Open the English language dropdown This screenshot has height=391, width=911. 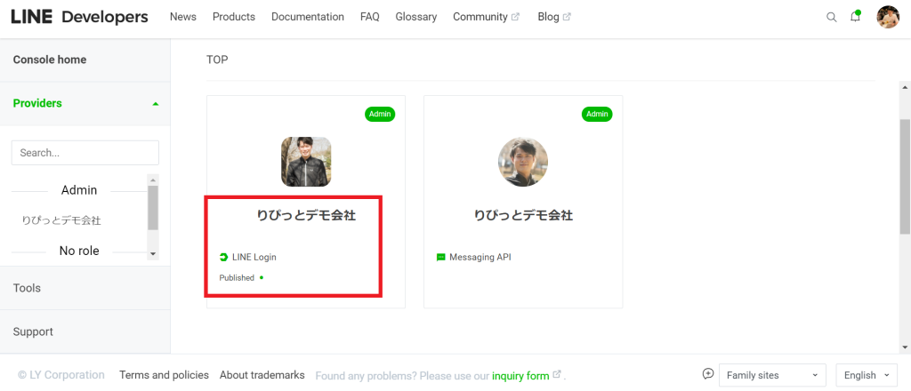coord(867,375)
